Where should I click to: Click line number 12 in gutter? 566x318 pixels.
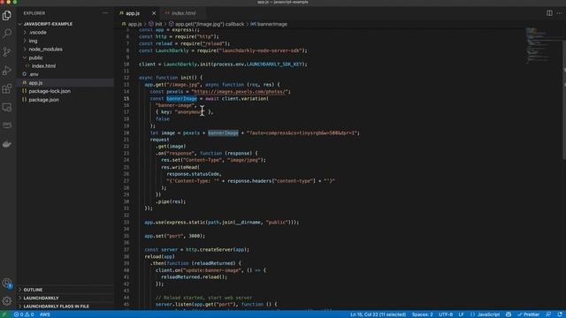pyautogui.click(x=126, y=78)
